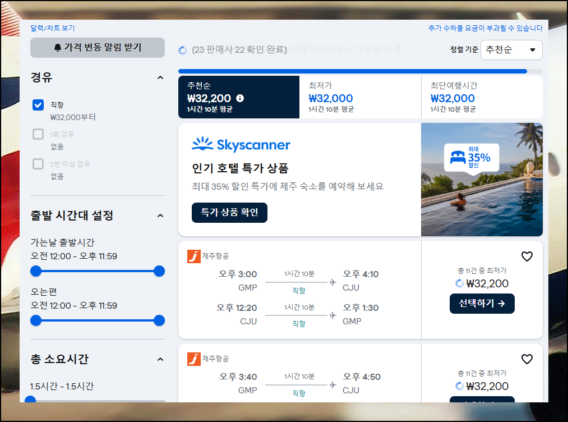Click the 특가 상품 확인 button

pyautogui.click(x=229, y=213)
